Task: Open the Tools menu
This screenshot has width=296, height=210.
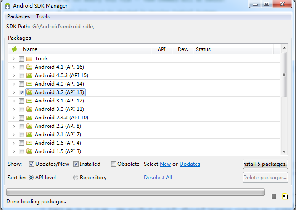Action: (43, 16)
